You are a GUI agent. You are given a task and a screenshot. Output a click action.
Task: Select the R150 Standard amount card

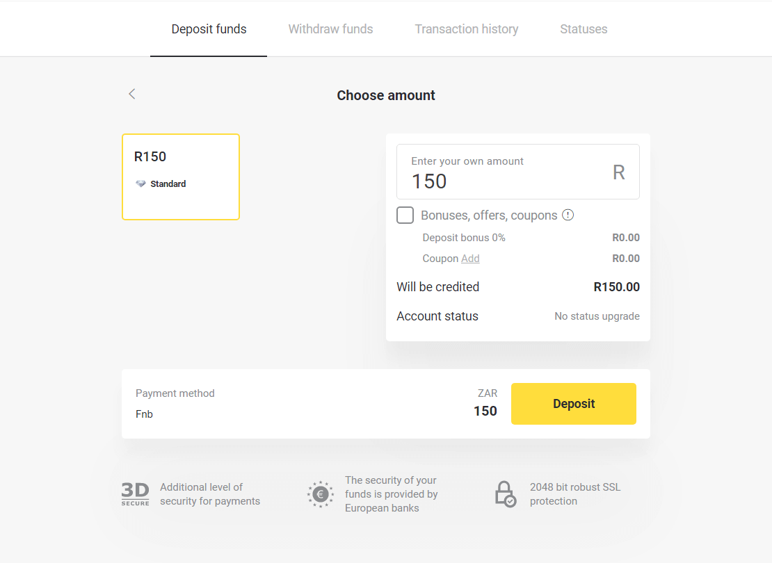click(x=181, y=177)
